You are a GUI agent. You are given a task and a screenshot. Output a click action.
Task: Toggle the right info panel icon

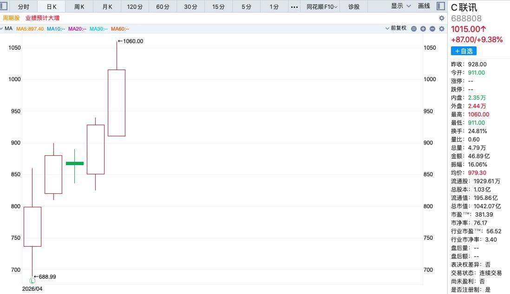coord(440,6)
